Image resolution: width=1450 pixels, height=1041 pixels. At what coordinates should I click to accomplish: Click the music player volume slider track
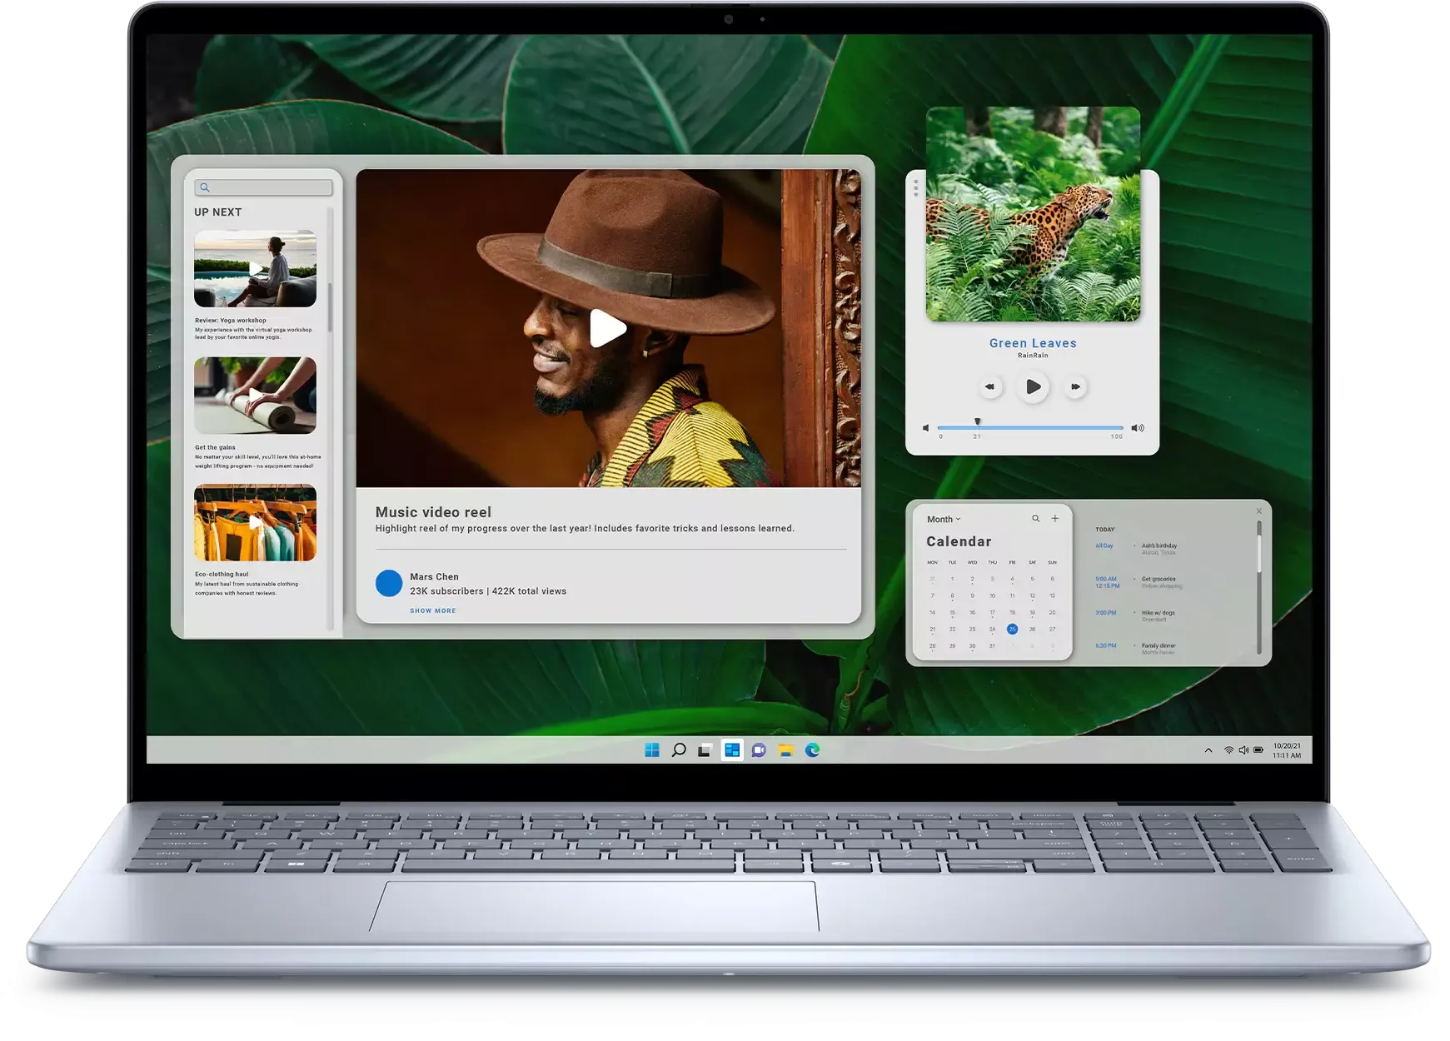coord(1031,428)
